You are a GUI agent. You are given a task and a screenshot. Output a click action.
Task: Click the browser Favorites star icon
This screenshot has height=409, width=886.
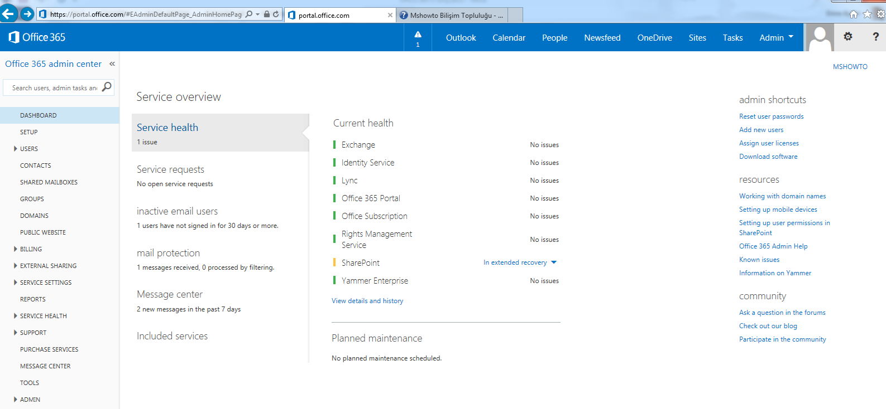point(867,14)
